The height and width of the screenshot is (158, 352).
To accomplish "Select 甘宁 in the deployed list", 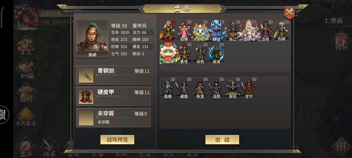I will (x=249, y=88).
